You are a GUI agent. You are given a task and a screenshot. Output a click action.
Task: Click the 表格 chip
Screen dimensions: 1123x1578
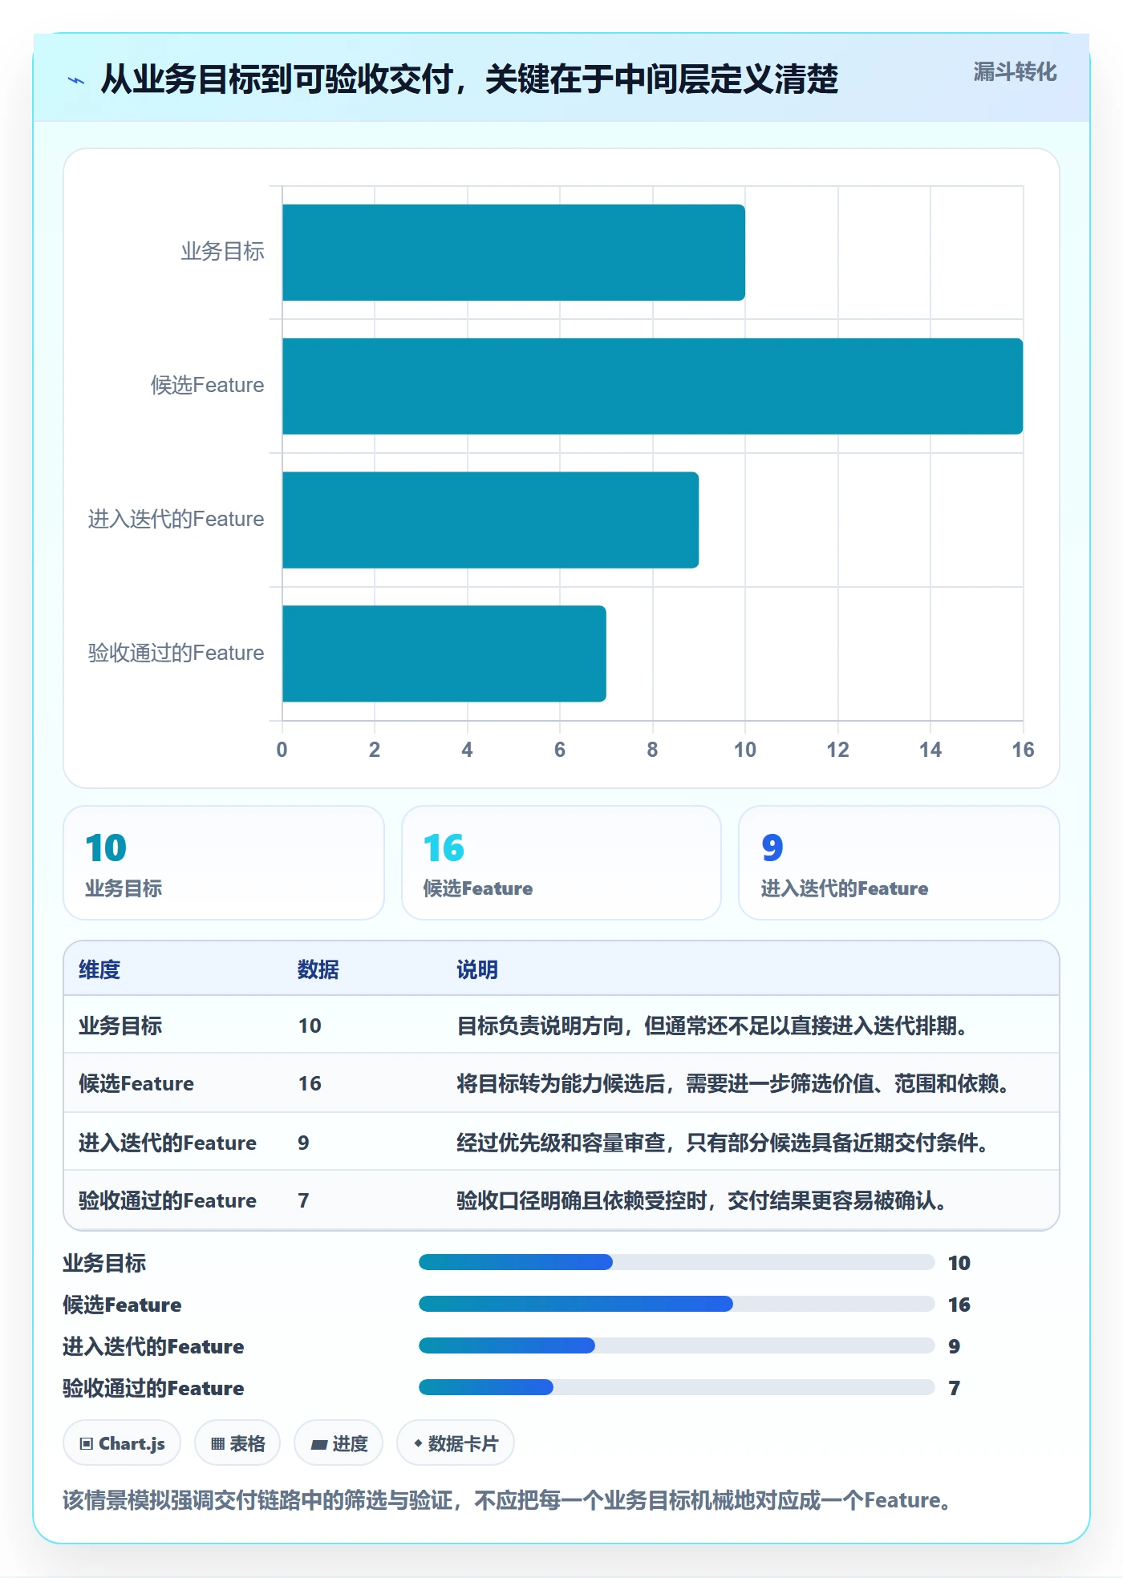[237, 1443]
